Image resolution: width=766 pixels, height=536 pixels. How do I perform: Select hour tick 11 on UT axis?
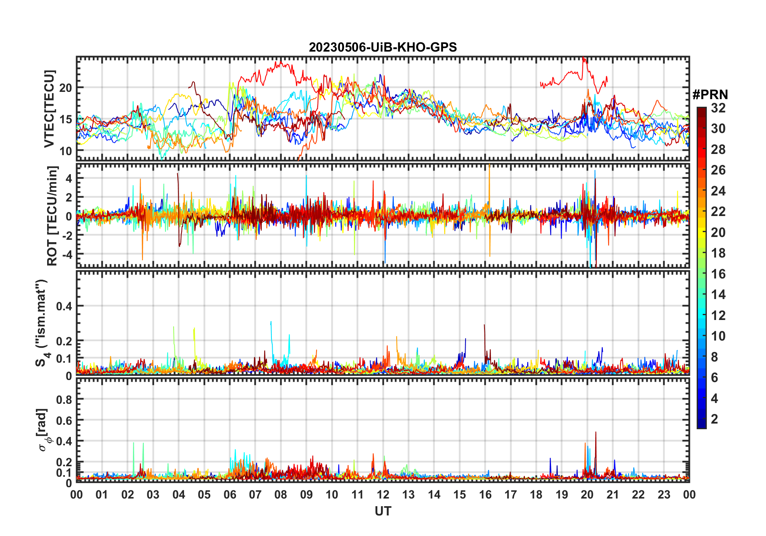357,494
